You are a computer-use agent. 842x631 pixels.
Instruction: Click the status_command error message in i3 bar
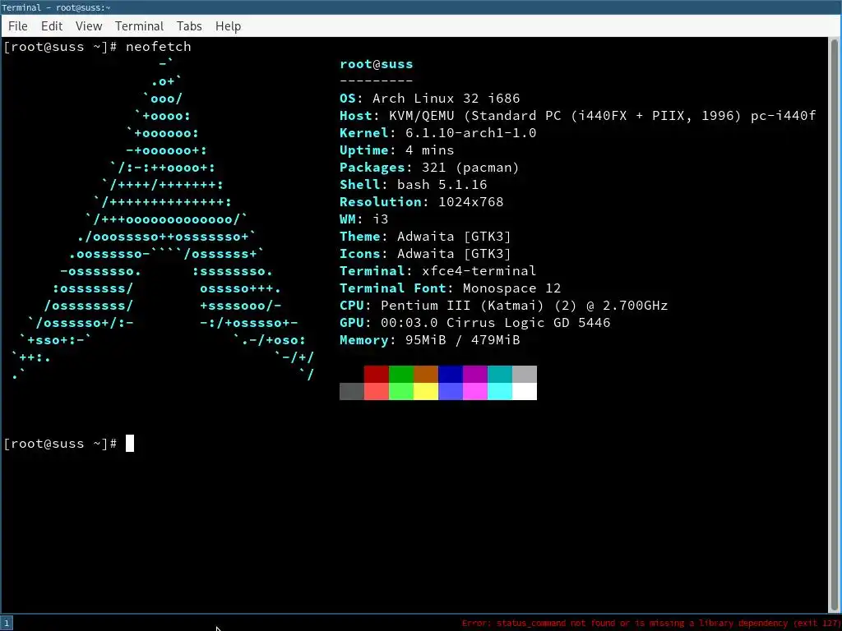coord(651,623)
